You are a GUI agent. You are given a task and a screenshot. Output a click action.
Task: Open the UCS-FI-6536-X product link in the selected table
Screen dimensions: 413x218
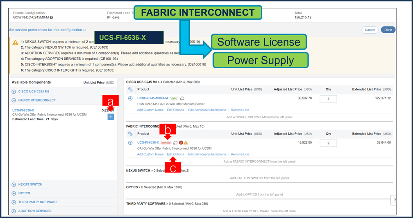coord(148,143)
